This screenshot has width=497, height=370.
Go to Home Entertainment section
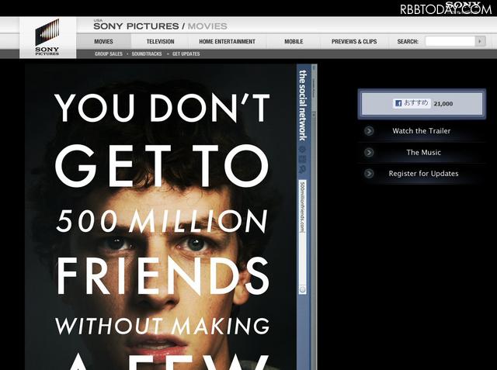[x=227, y=41]
